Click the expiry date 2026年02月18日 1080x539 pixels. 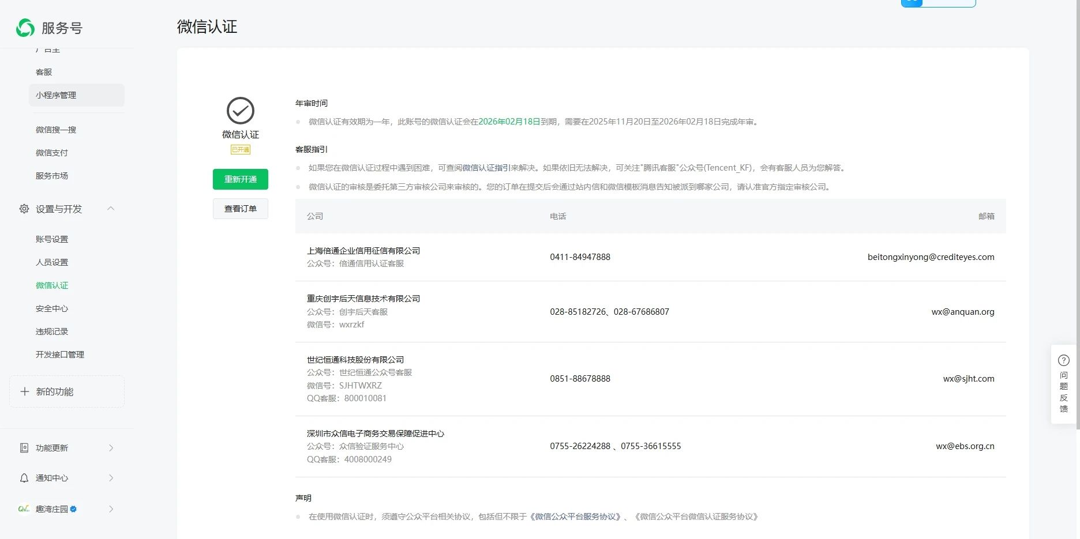click(x=509, y=122)
